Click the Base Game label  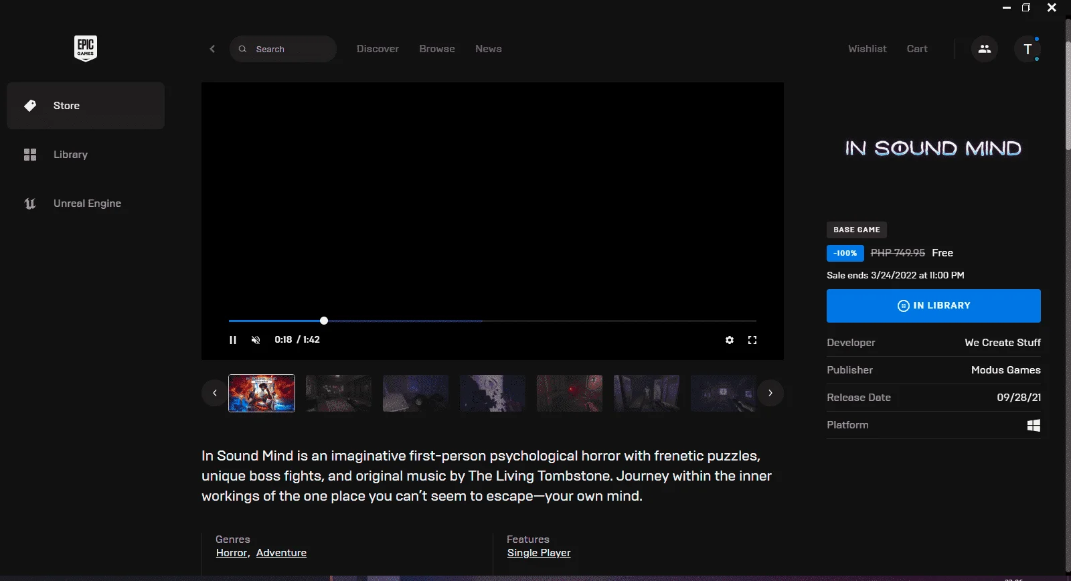tap(857, 230)
